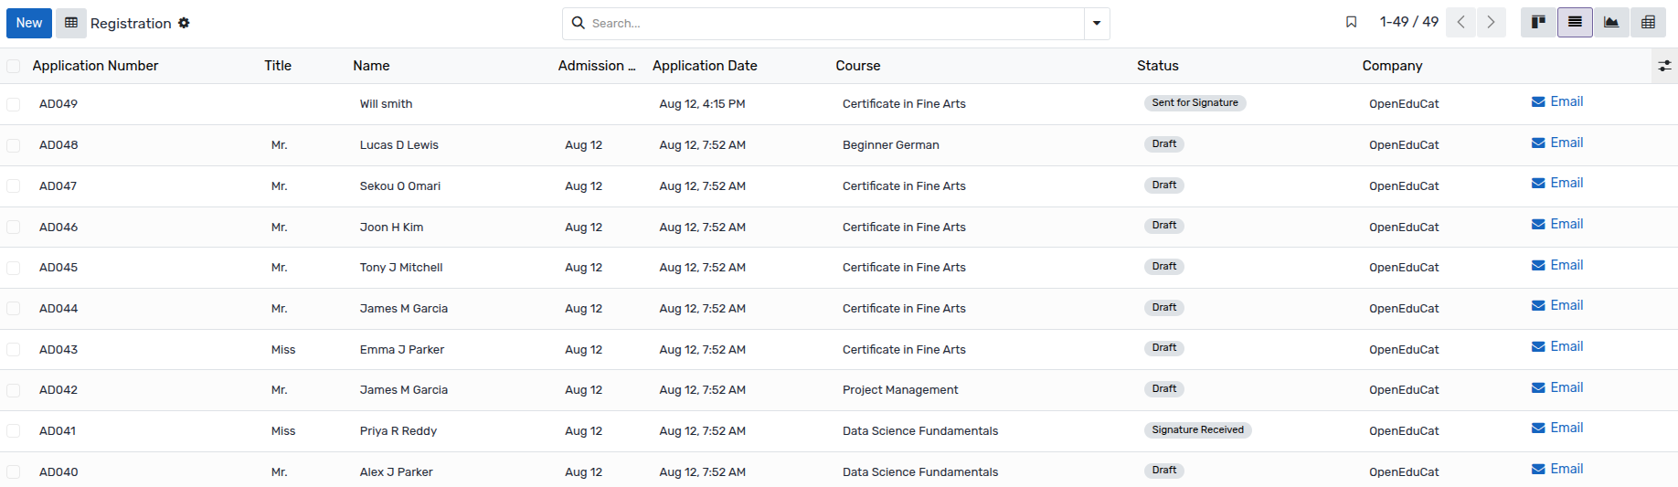
Task: Click the Beginner German course cell
Action: click(891, 145)
